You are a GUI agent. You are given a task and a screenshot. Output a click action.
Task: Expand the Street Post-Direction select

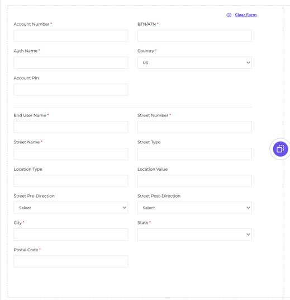[x=194, y=208]
